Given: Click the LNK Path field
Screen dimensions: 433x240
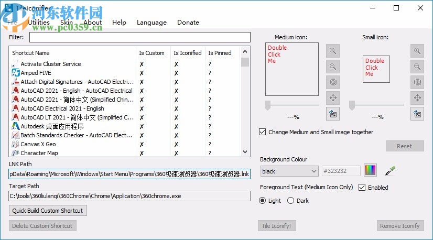Looking at the screenshot, I should [129, 174].
